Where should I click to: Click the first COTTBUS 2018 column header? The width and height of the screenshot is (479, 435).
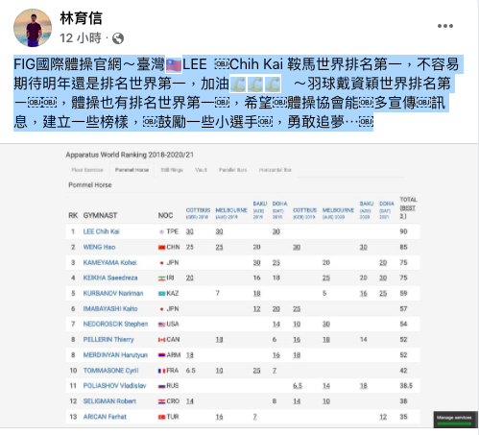(x=198, y=213)
